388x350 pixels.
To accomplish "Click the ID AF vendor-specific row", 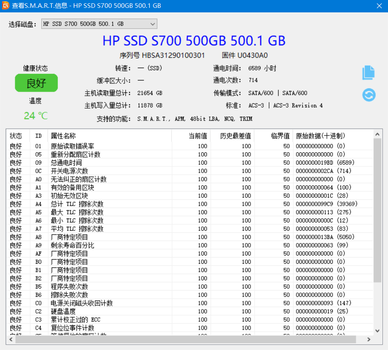I will point(190,253).
